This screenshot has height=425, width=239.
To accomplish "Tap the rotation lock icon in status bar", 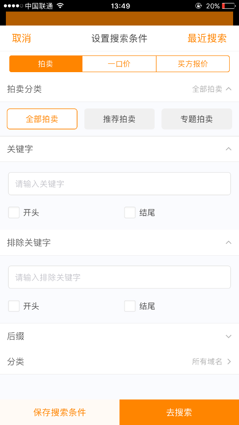I will [x=199, y=6].
